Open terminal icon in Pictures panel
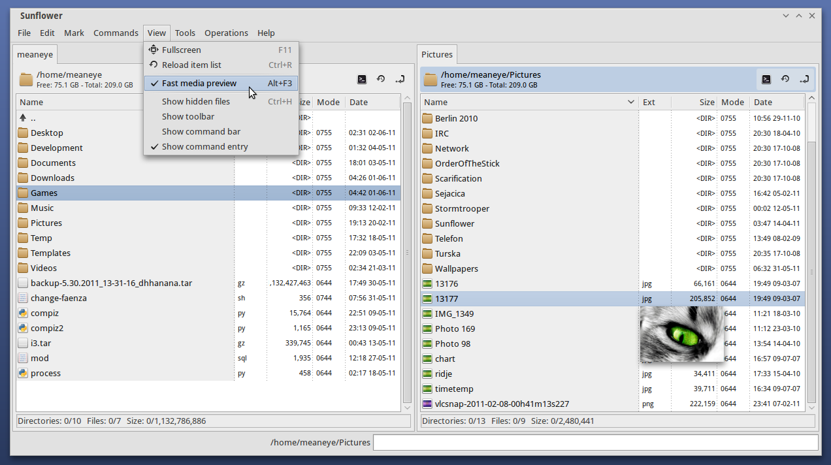 766,80
